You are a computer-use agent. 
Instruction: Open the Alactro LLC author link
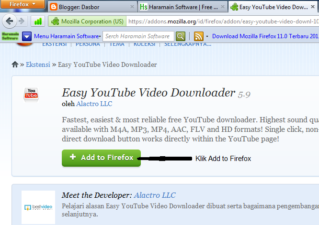(94, 104)
